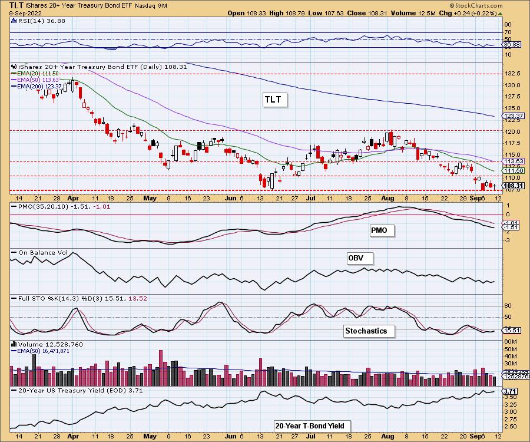Image resolution: width=530 pixels, height=442 pixels.
Task: Click the 3.71 yield value tag
Action: tap(510, 391)
